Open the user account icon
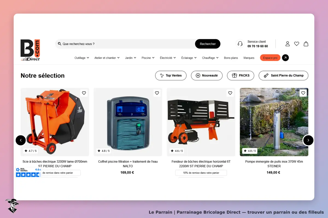This screenshot has height=218, width=328. coord(288,44)
